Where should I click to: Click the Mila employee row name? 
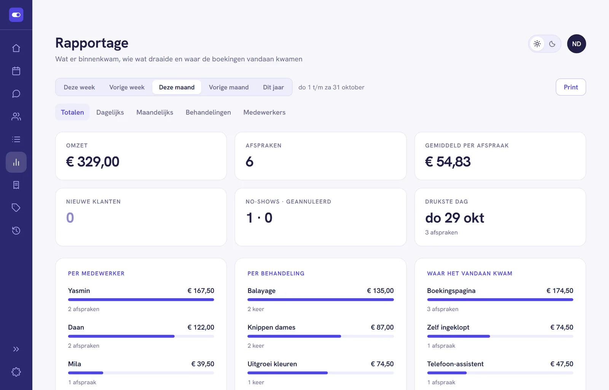75,364
